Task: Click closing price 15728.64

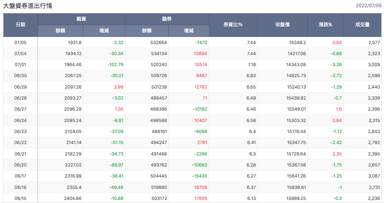Action: click(x=296, y=154)
